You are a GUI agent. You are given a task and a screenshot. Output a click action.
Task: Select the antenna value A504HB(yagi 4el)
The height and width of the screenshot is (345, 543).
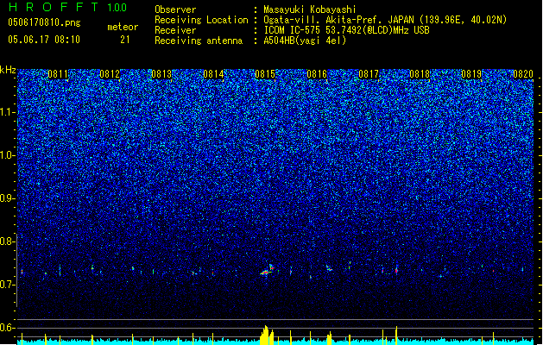point(305,41)
